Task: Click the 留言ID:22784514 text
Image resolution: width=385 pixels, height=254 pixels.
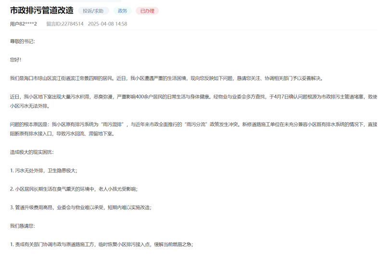Action: (64, 24)
